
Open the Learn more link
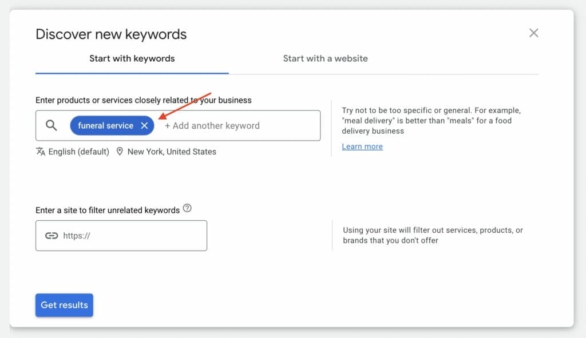(x=362, y=146)
